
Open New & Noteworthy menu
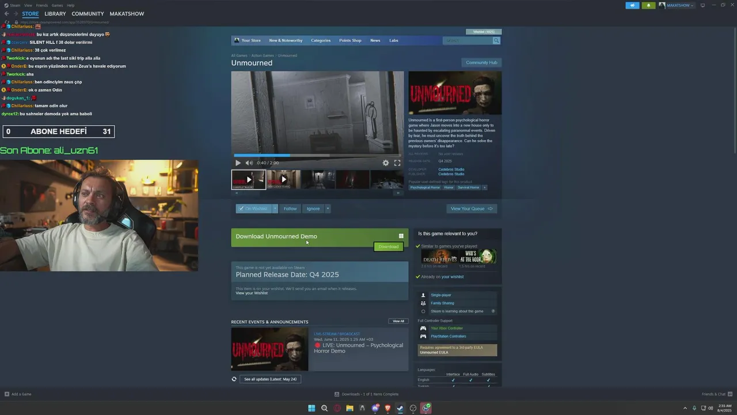coord(286,40)
